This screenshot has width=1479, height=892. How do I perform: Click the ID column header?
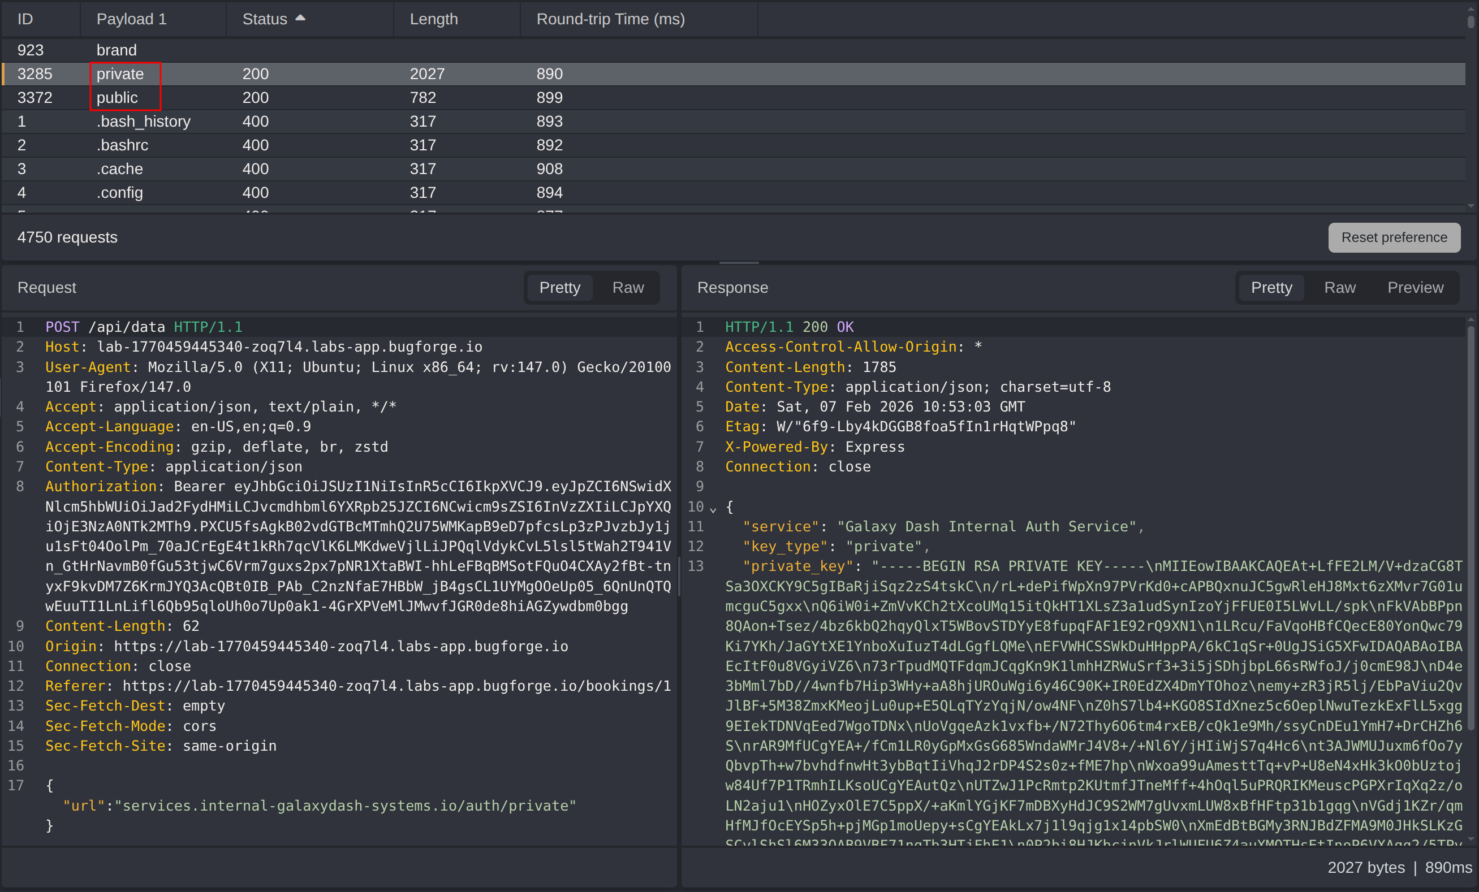[x=25, y=19]
